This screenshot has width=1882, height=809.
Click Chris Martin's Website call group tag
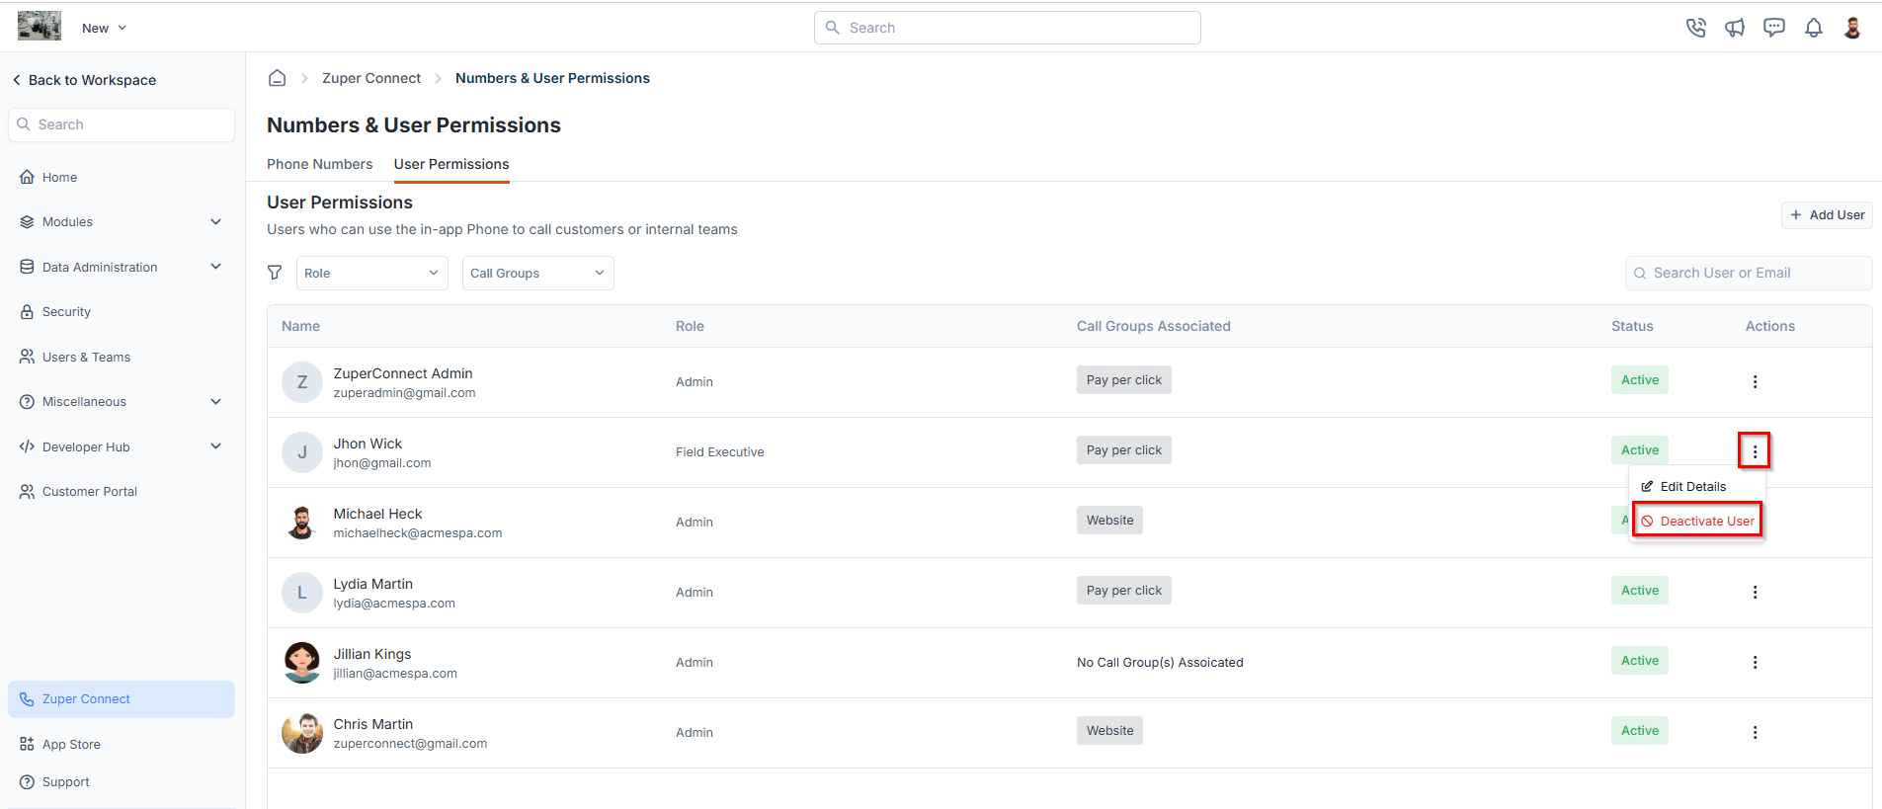click(x=1109, y=731)
